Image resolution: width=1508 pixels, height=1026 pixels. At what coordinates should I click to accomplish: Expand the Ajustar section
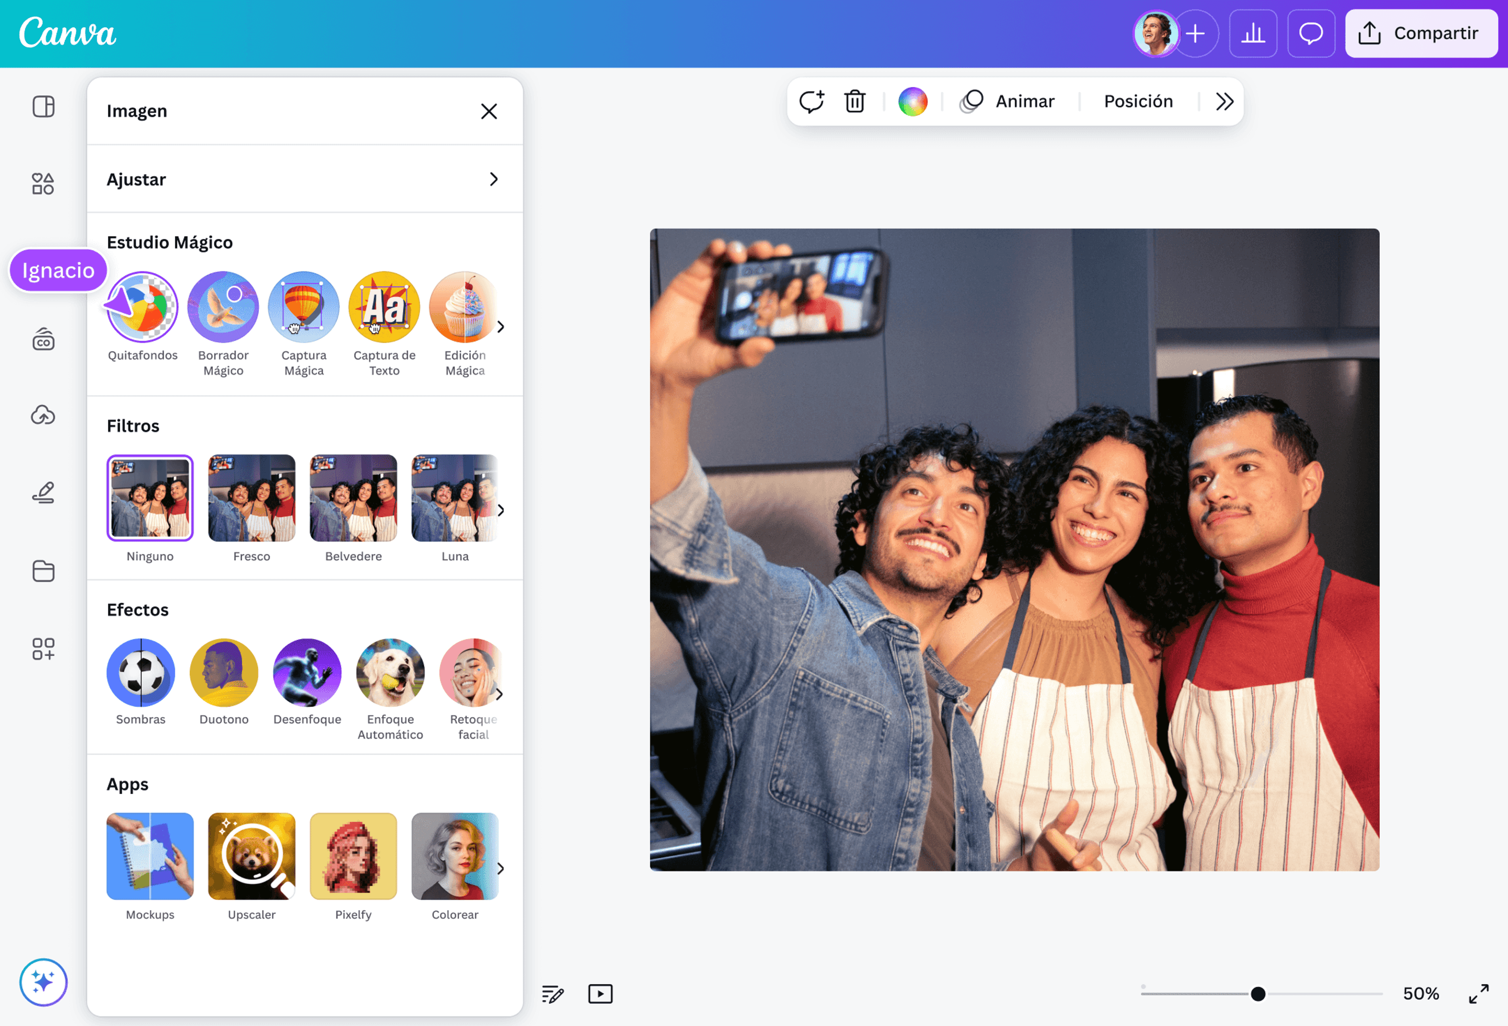coord(305,179)
